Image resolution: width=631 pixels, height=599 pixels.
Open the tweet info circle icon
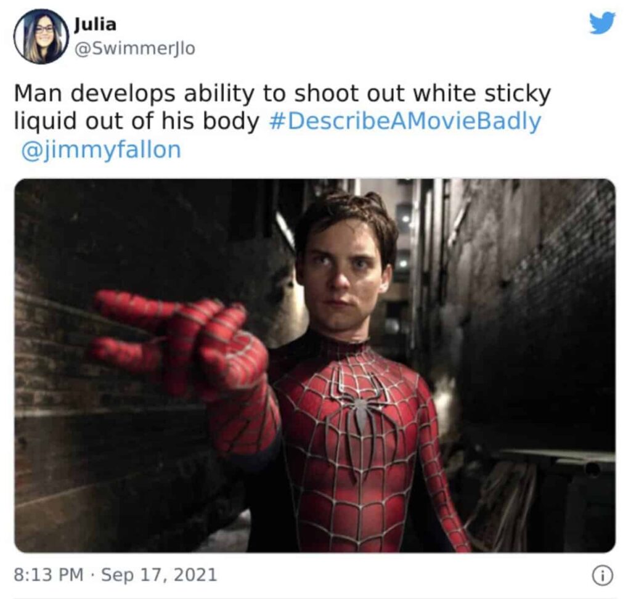603,576
